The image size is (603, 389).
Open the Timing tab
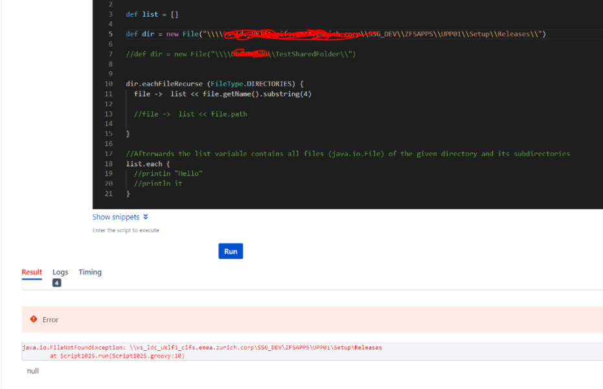90,272
